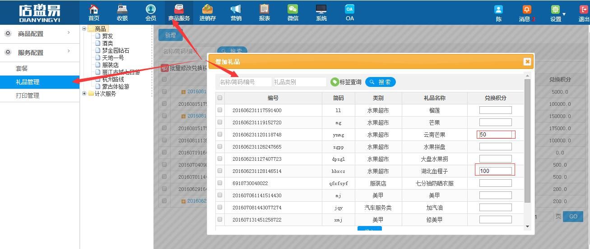Click the 兑换积分 field showing 50
This screenshot has height=249, width=590.
click(x=495, y=134)
